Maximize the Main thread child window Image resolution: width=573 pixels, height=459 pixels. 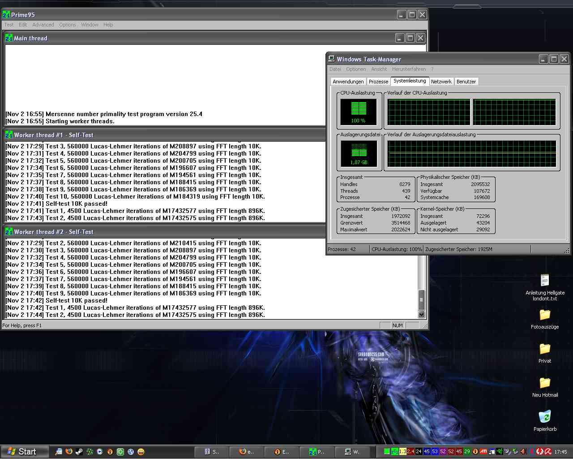tap(410, 38)
